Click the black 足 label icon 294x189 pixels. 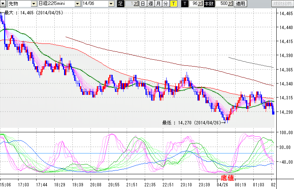(120, 4)
